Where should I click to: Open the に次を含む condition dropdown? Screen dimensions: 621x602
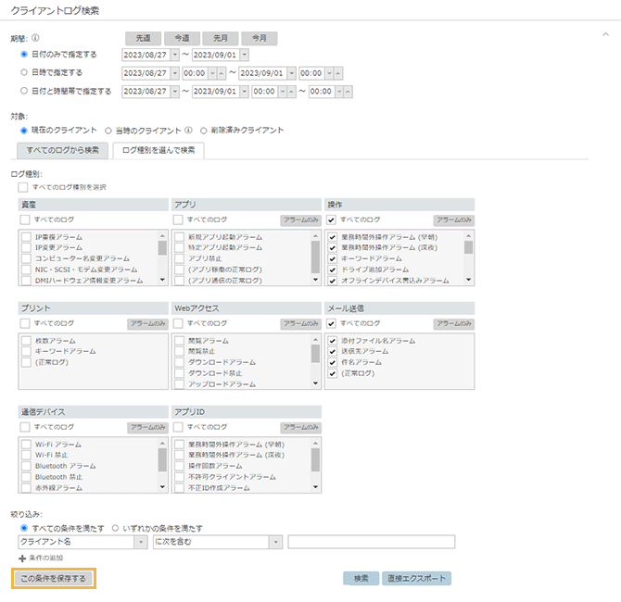tap(217, 542)
